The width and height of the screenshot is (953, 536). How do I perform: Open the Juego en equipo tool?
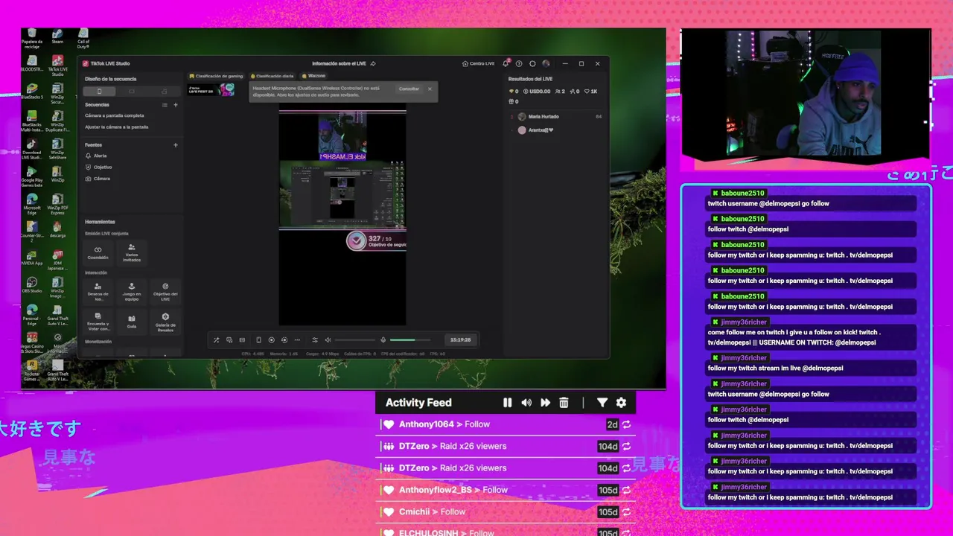pos(132,291)
